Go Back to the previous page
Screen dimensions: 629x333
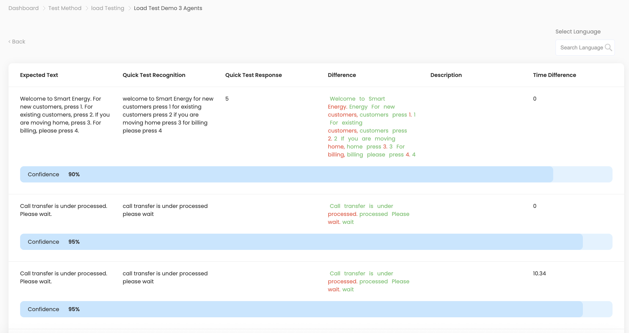click(x=18, y=42)
